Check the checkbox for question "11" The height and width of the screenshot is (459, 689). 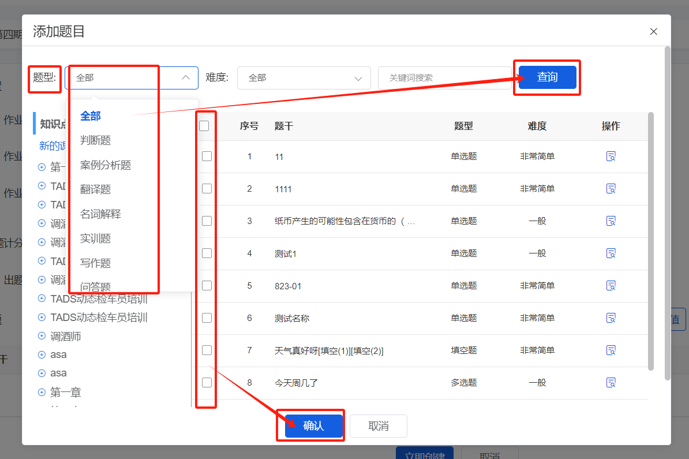[205, 156]
